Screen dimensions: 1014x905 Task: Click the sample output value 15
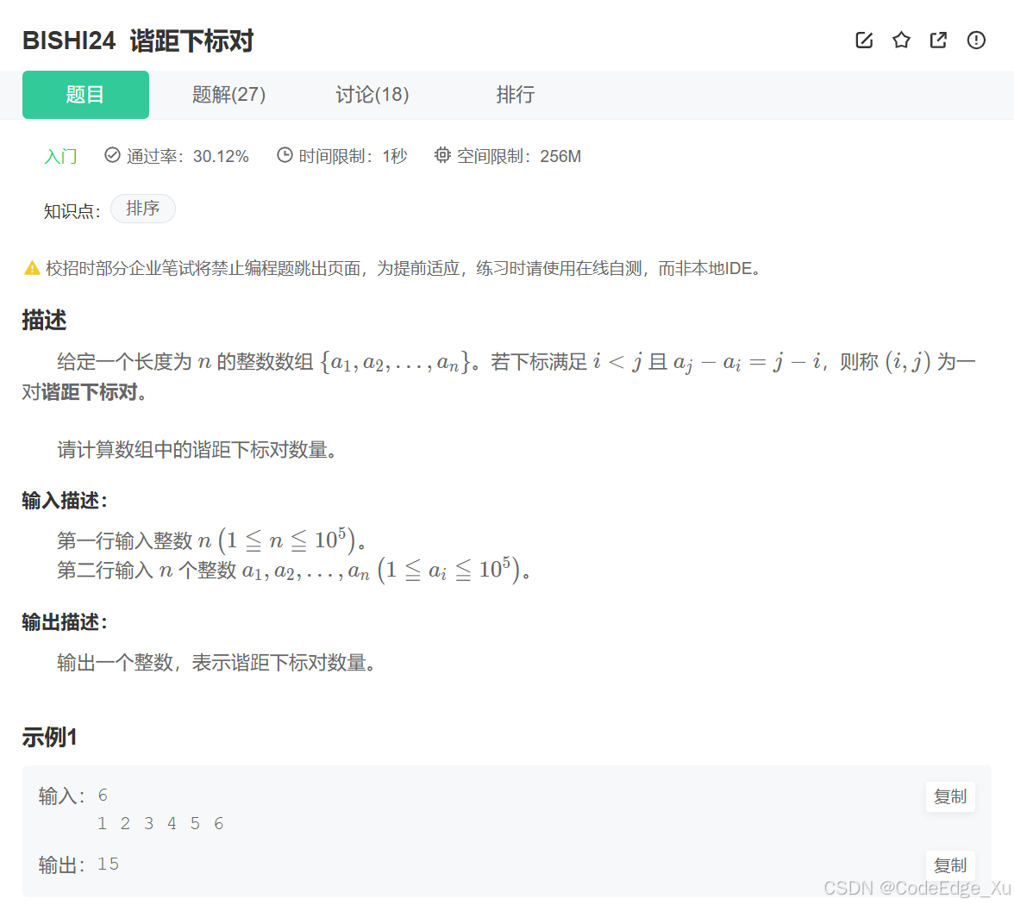click(109, 864)
